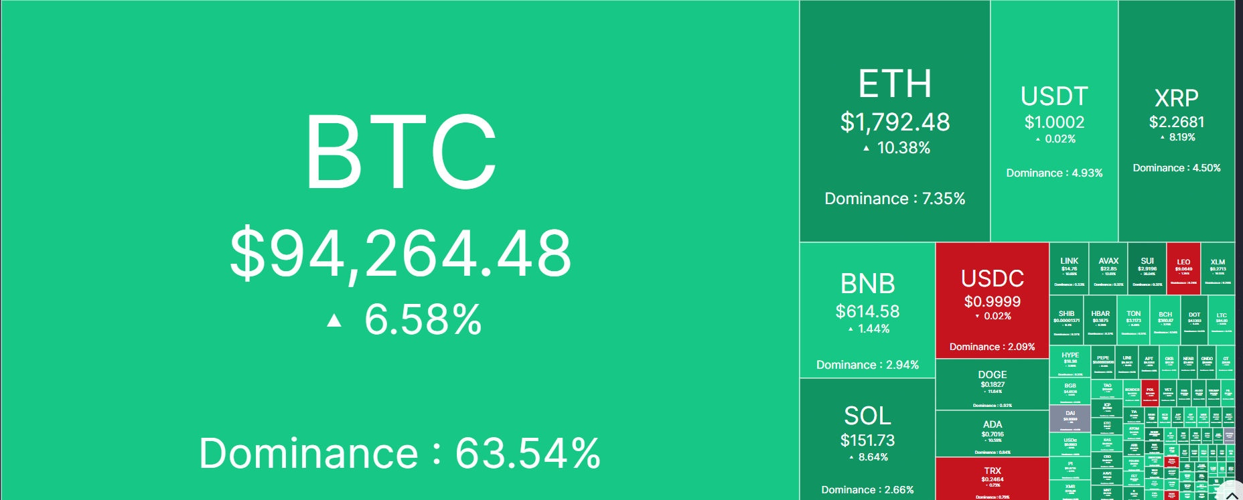The height and width of the screenshot is (500, 1243).
Task: Select the red LEO tile
Action: click(1183, 268)
